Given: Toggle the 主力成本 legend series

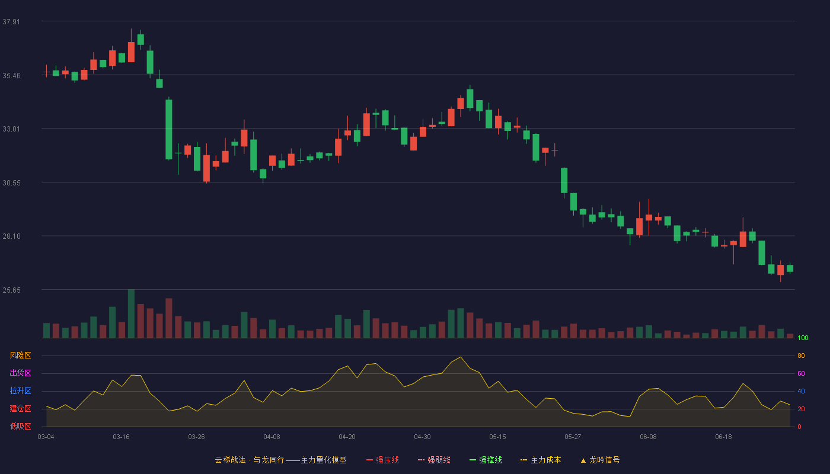Looking at the screenshot, I should coord(541,460).
